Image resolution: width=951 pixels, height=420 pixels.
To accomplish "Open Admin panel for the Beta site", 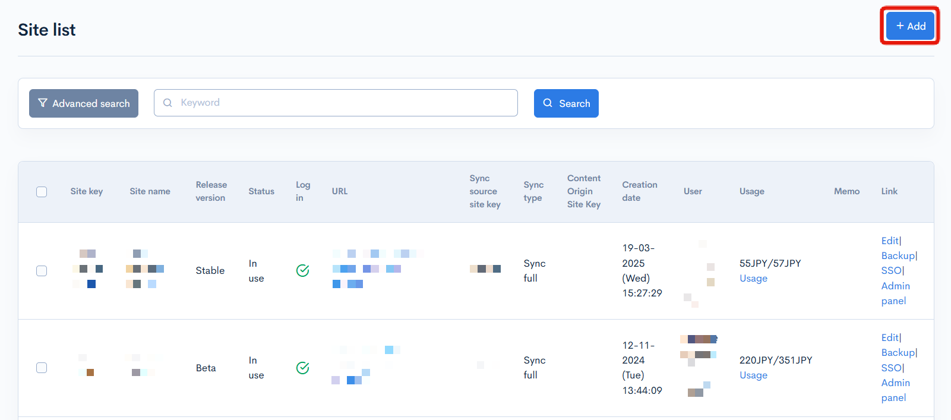I will 895,390.
